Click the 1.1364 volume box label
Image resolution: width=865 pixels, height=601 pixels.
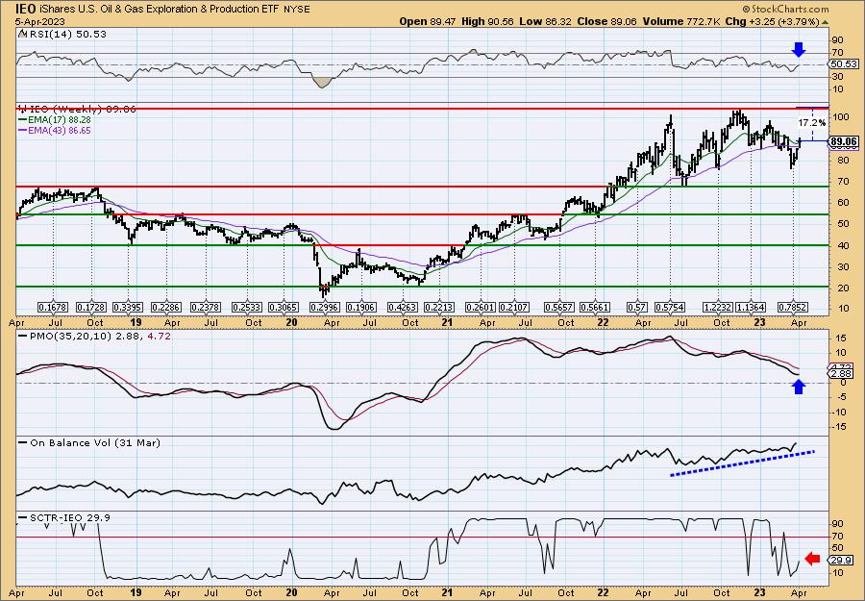pyautogui.click(x=751, y=307)
